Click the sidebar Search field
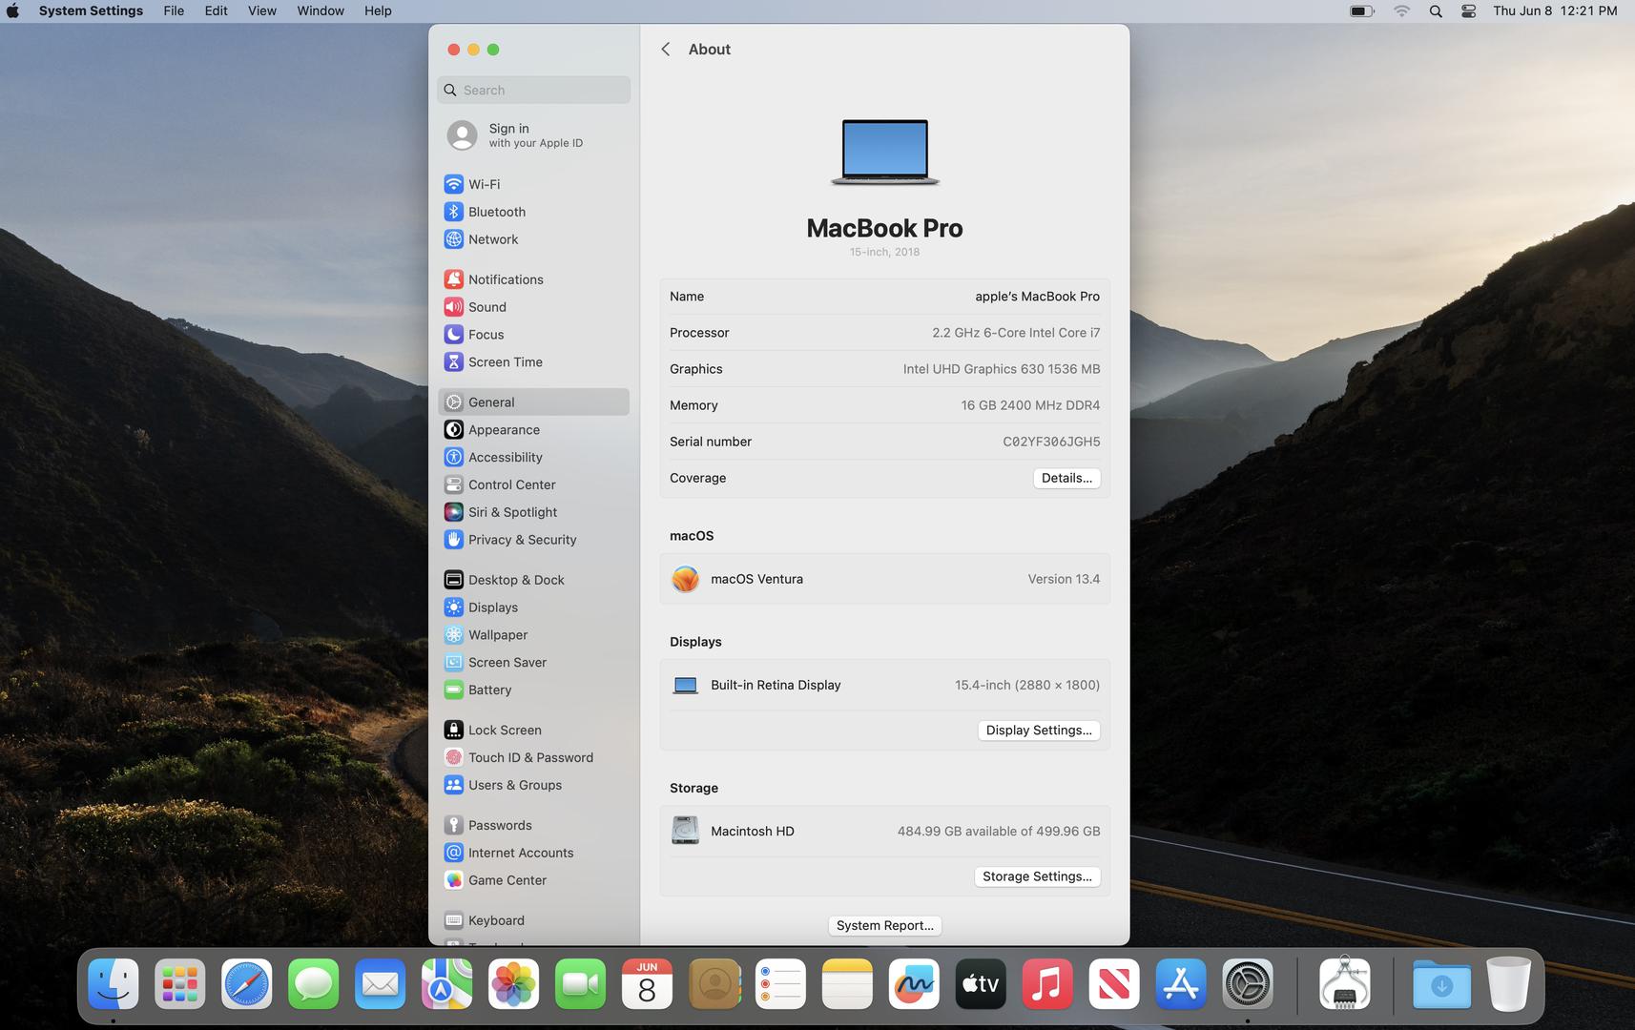The width and height of the screenshot is (1635, 1030). click(533, 90)
